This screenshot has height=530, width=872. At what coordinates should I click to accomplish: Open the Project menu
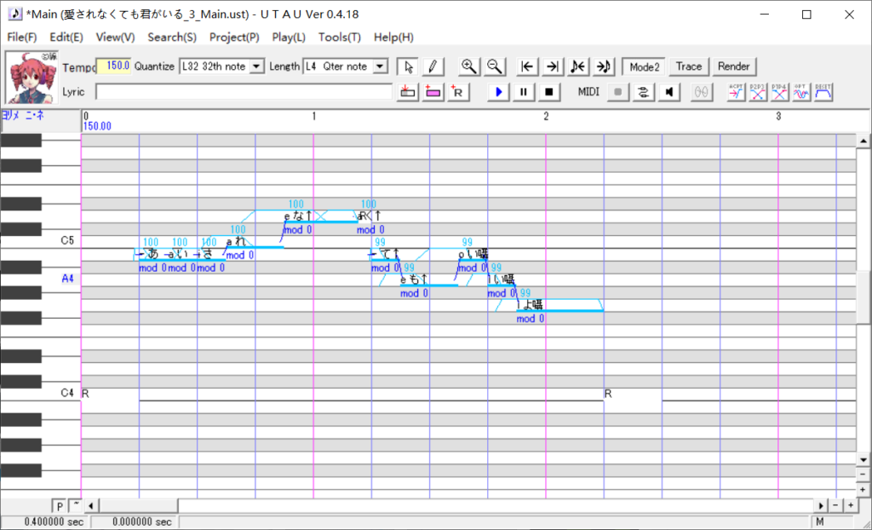pyautogui.click(x=234, y=37)
